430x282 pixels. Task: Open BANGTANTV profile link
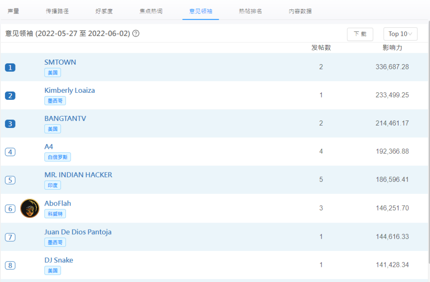(65, 118)
